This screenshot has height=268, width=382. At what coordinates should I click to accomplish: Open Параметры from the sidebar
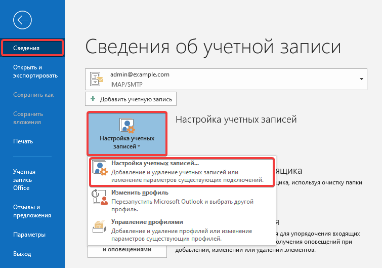[x=29, y=235]
